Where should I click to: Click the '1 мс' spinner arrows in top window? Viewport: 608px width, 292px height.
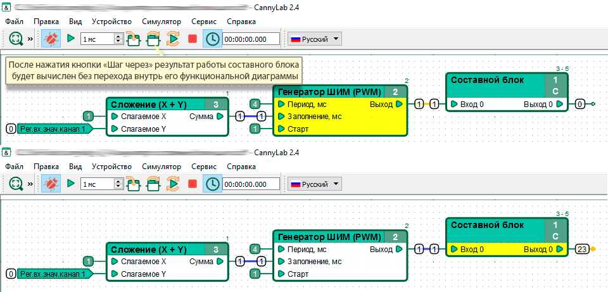pyautogui.click(x=118, y=39)
